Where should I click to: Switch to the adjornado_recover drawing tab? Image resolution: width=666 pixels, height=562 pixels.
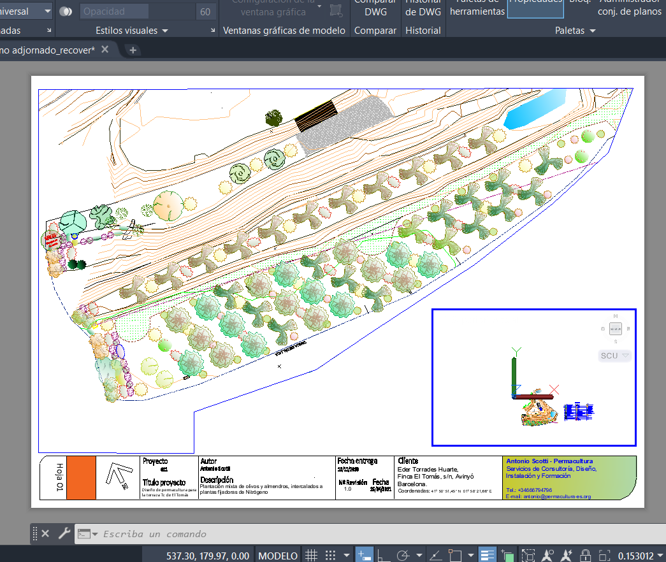pos(48,50)
